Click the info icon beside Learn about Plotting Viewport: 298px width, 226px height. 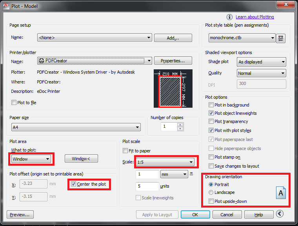(229, 17)
